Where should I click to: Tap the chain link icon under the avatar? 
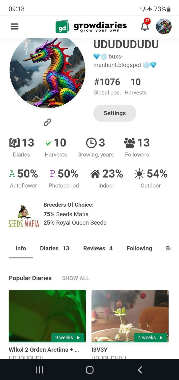pyautogui.click(x=47, y=122)
